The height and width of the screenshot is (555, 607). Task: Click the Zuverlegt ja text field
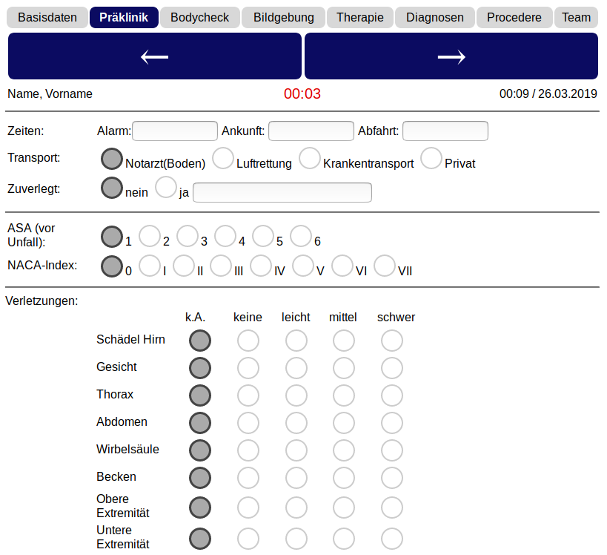click(x=282, y=193)
